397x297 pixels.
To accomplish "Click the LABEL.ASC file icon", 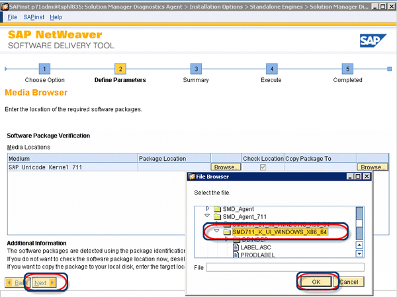I will 236,247.
